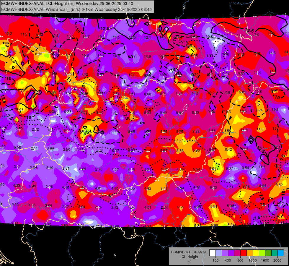
Task: Click the grid value 8.52
Action: pyautogui.click(x=279, y=185)
